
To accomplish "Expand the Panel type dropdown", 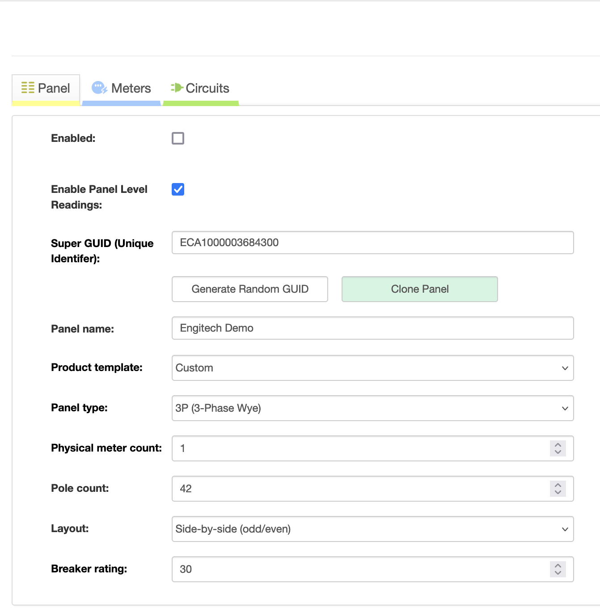I will [372, 408].
